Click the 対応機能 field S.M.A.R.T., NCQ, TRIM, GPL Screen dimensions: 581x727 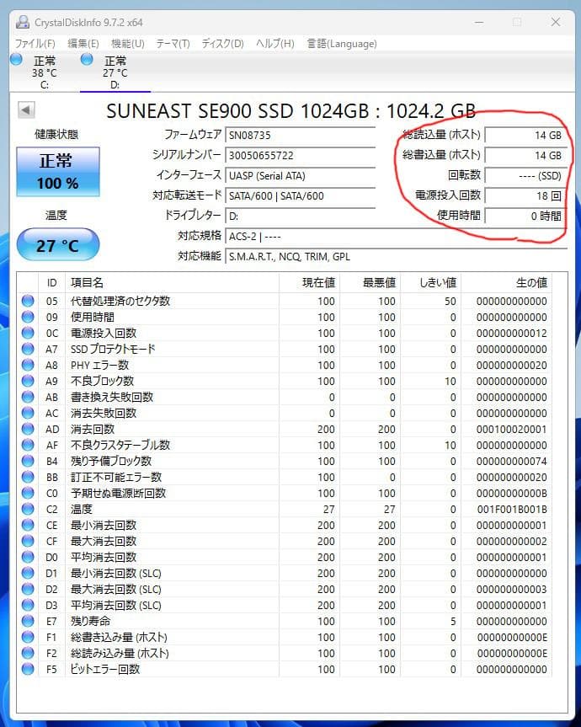click(x=396, y=256)
